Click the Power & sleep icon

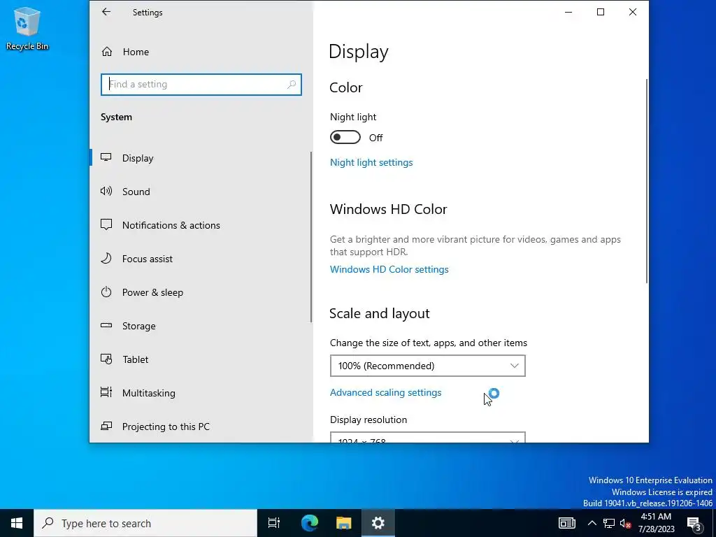coord(106,292)
